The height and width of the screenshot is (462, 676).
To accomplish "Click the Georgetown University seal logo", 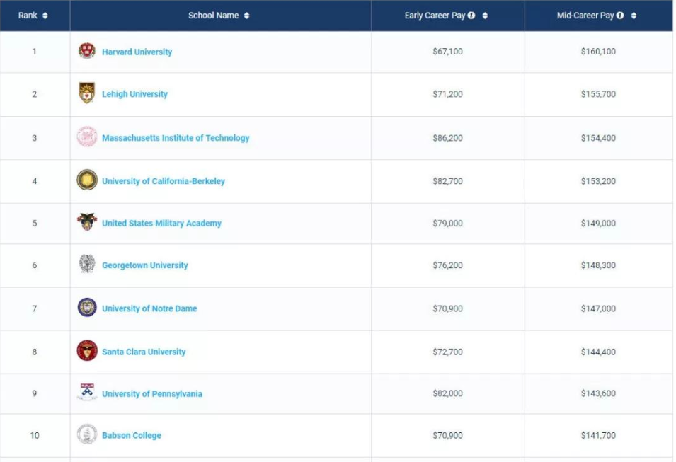I will 86,264.
